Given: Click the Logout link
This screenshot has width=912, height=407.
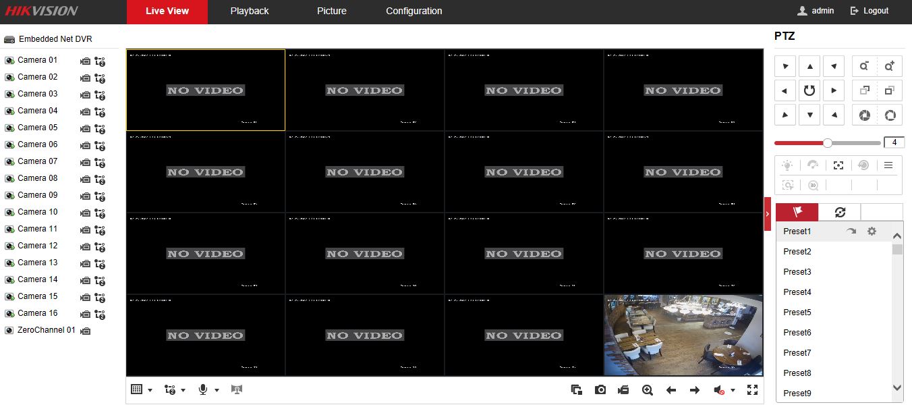Looking at the screenshot, I should [870, 11].
